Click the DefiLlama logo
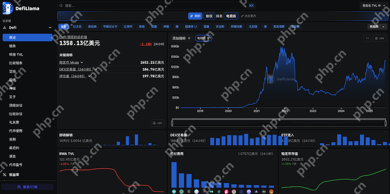390x194 pixels. pos(21,8)
